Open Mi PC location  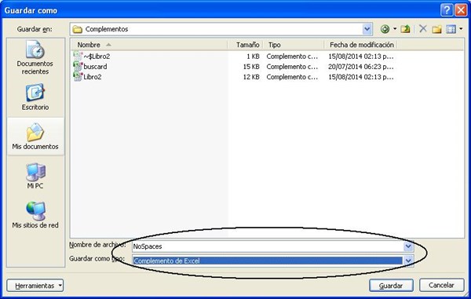35,176
